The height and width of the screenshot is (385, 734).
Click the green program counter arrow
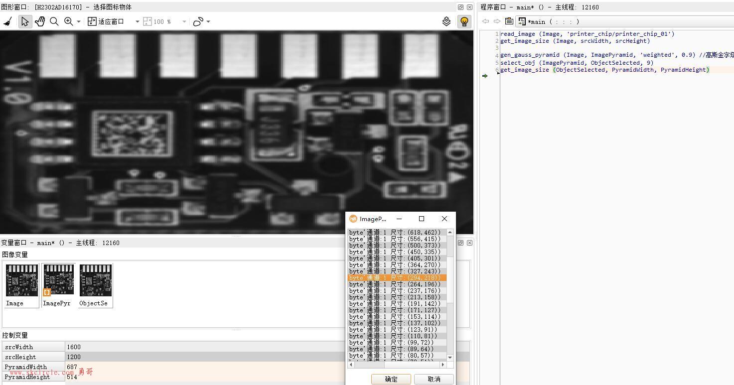pyautogui.click(x=485, y=76)
